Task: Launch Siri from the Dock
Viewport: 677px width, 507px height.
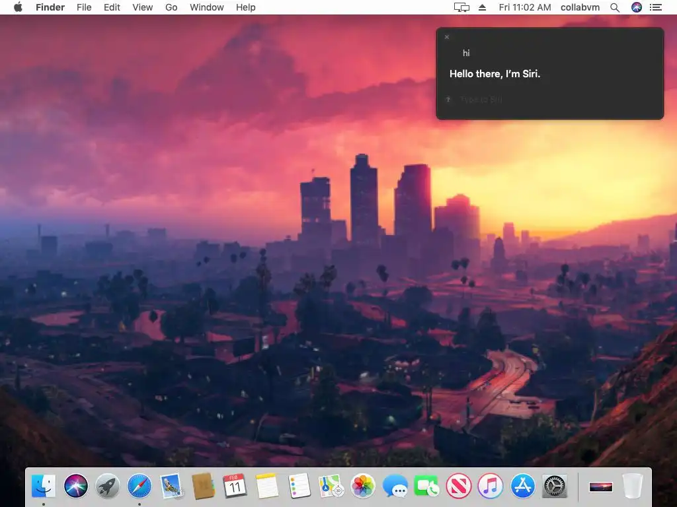Action: point(75,486)
